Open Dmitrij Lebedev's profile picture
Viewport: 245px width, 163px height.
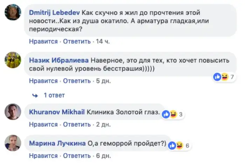(12, 12)
